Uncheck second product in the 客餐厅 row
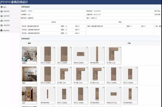Image resolution: width=162 pixels, height=107 pixels. pos(70,47)
